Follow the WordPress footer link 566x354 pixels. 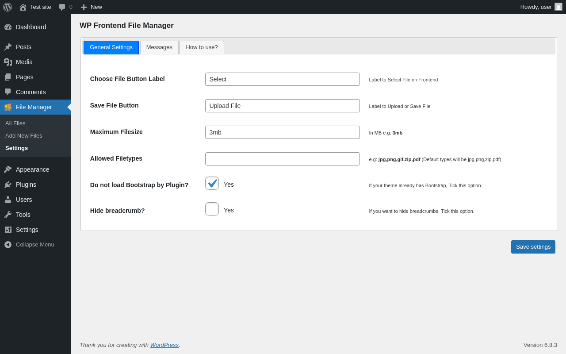pyautogui.click(x=164, y=345)
